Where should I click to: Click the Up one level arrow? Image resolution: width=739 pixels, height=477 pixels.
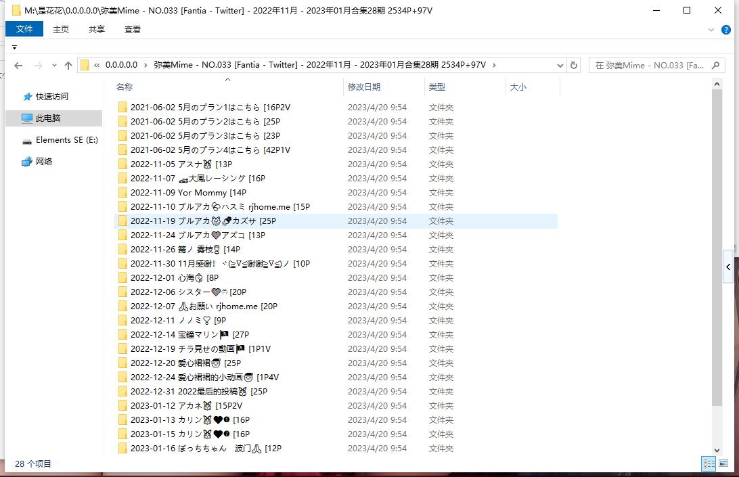pyautogui.click(x=68, y=65)
